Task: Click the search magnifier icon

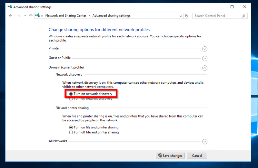Action: [x=244, y=16]
